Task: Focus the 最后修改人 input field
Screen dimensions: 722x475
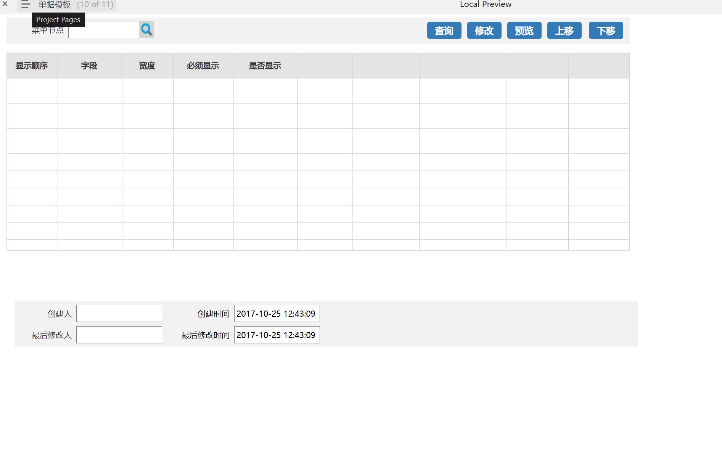Action: (119, 335)
